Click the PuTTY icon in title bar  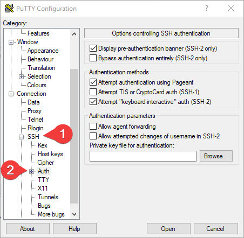(9, 8)
